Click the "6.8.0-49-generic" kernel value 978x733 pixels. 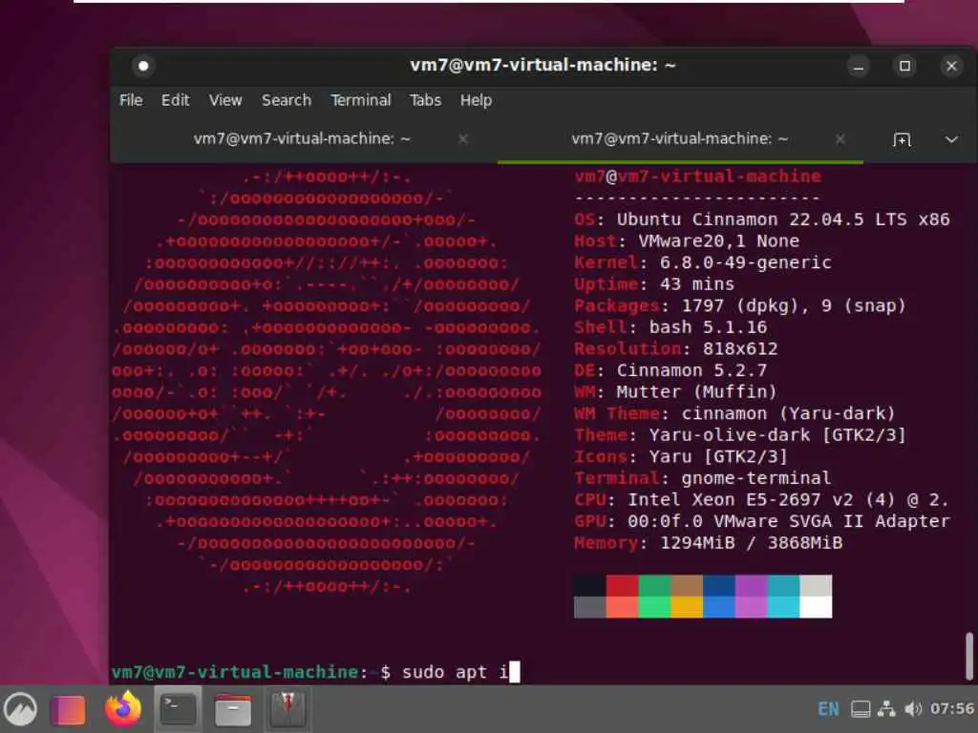click(x=745, y=262)
